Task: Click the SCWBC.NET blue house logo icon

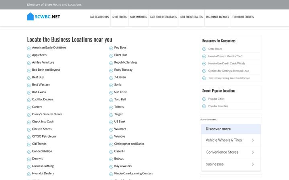Action: (31, 16)
